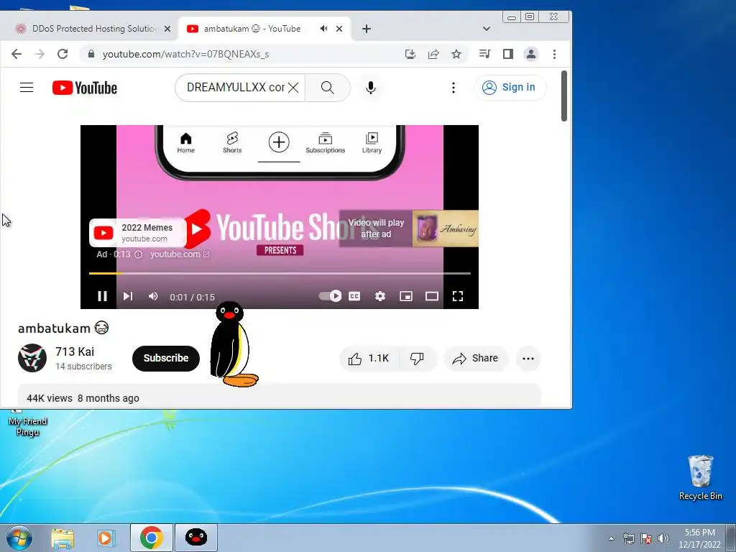Share this page from address bar
This screenshot has width=736, height=552.
click(x=433, y=54)
